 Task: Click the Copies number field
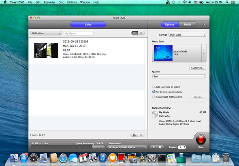(x=181, y=147)
